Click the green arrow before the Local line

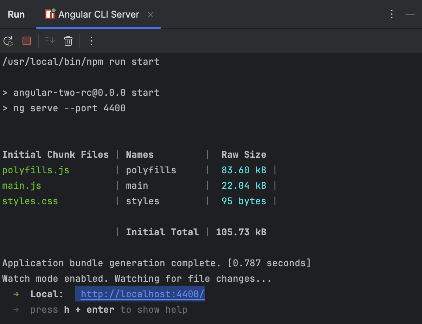[x=15, y=294]
